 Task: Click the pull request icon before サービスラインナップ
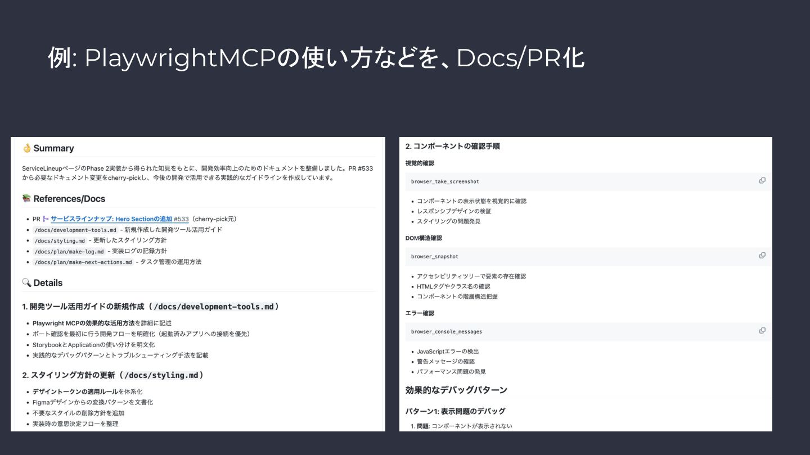click(46, 219)
